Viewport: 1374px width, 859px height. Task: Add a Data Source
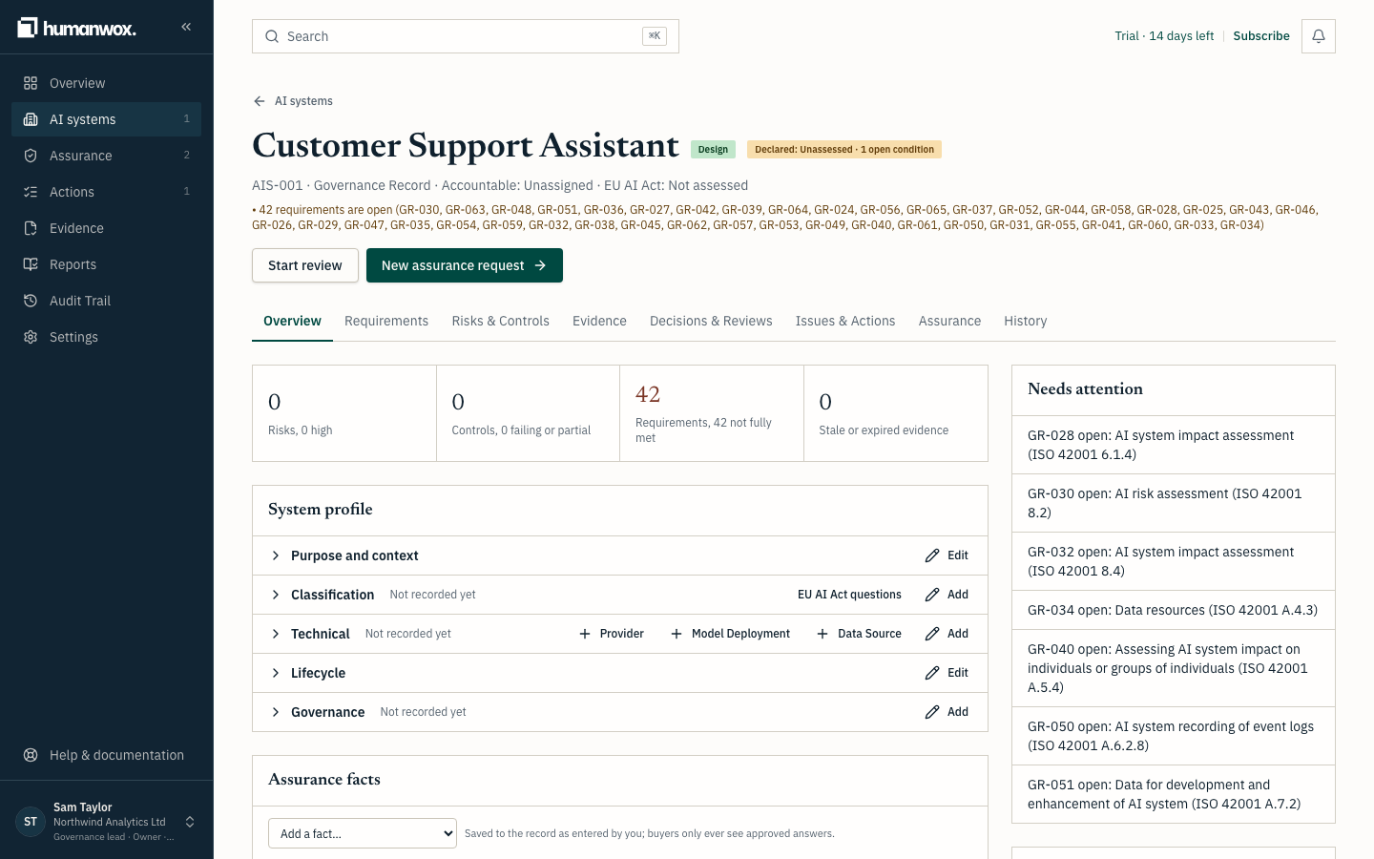pos(860,634)
